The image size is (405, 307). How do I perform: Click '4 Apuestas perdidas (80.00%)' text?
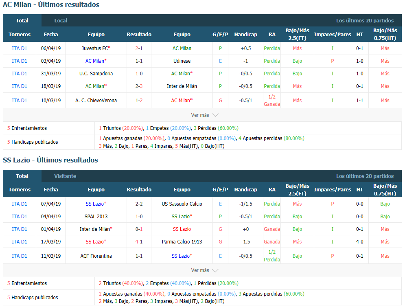271,138
